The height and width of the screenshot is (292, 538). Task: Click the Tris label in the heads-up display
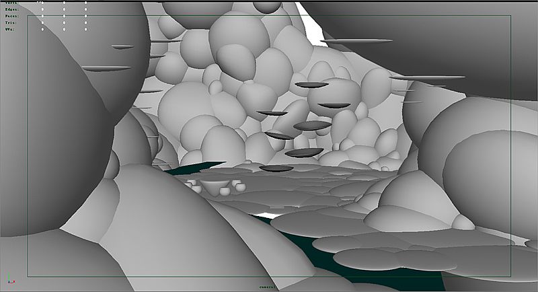[11, 23]
